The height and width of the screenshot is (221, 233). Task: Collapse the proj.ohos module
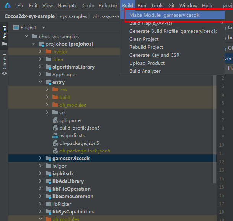[x=33, y=43]
